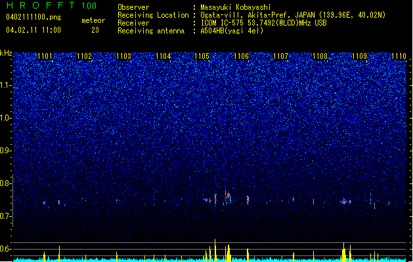Click time marker 1108
Image resolution: width=413 pixels, height=262 pixels.
tap(320, 56)
